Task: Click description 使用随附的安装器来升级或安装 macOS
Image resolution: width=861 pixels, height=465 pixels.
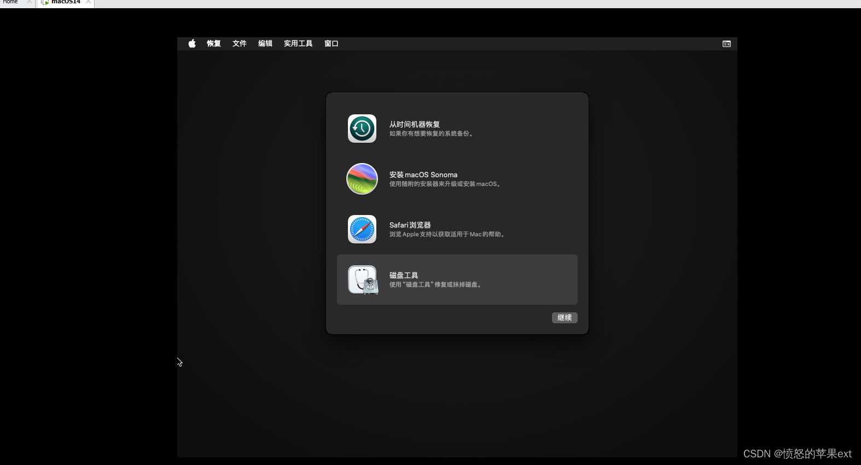Action: 445,184
